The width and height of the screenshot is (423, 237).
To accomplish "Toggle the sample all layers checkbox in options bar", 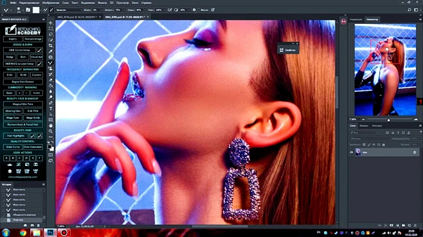I will point(199,10).
